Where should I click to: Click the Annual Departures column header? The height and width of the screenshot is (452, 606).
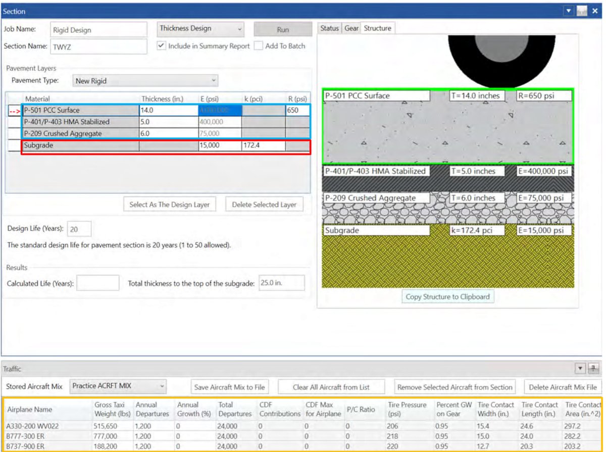pos(154,409)
